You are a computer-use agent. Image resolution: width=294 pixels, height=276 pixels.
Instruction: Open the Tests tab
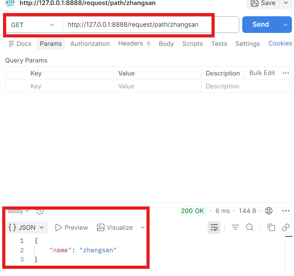219,44
